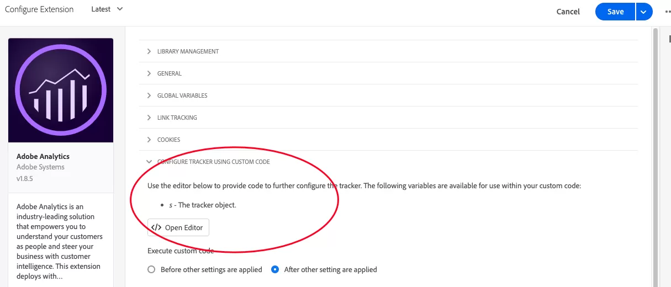671x287 pixels.
Task: Expand the Cookies section chevron
Action: pyautogui.click(x=149, y=140)
